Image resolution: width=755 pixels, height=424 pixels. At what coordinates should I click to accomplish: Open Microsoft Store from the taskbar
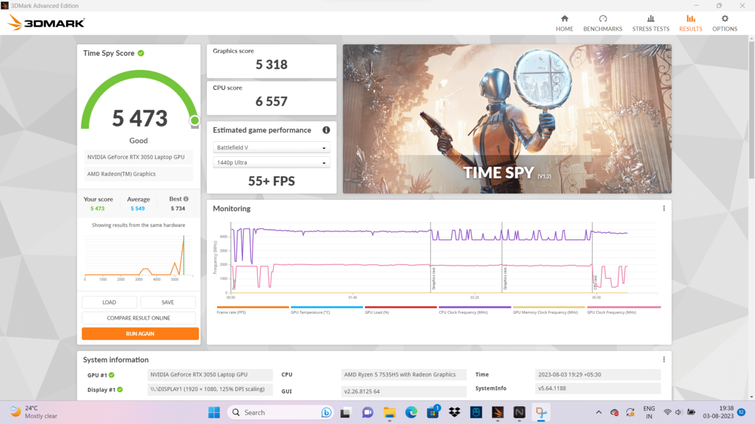coord(433,412)
